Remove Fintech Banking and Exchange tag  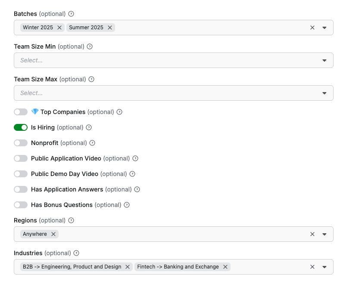225,267
